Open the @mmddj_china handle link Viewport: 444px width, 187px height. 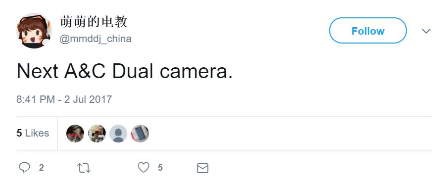pos(96,39)
